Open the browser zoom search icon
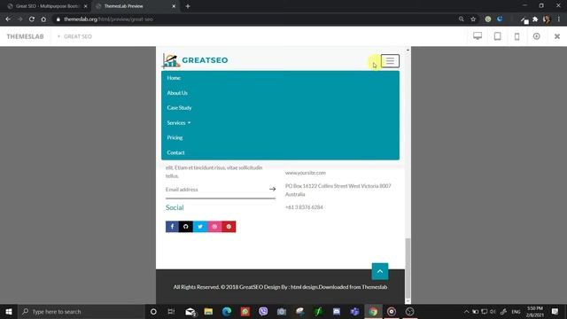This screenshot has width=567, height=319. [461, 19]
